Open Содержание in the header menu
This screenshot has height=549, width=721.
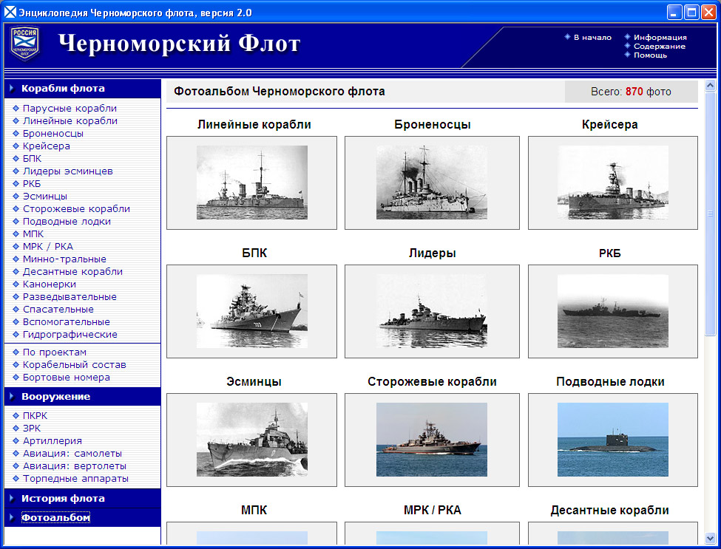point(660,47)
